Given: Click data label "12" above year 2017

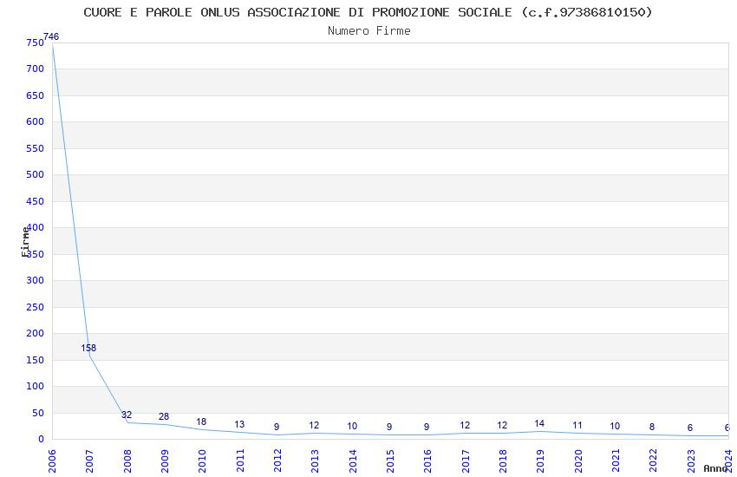Looking at the screenshot, I should coord(465,425).
